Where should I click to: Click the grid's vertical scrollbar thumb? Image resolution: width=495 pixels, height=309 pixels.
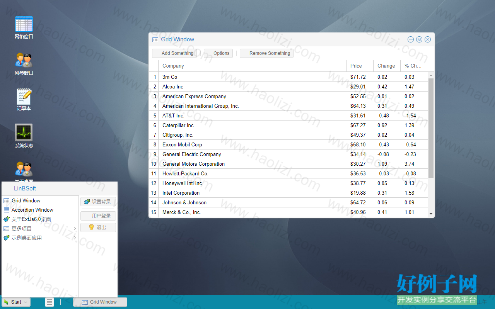(x=431, y=128)
